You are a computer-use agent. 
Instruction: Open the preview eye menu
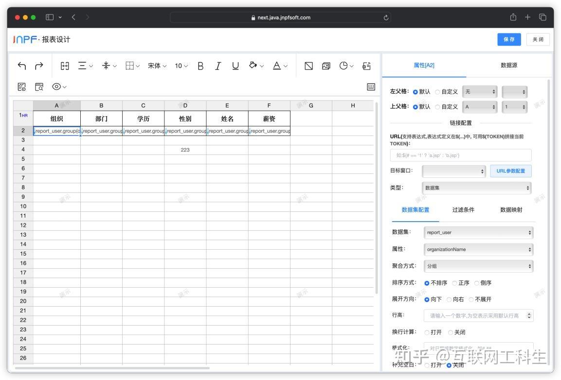point(59,86)
